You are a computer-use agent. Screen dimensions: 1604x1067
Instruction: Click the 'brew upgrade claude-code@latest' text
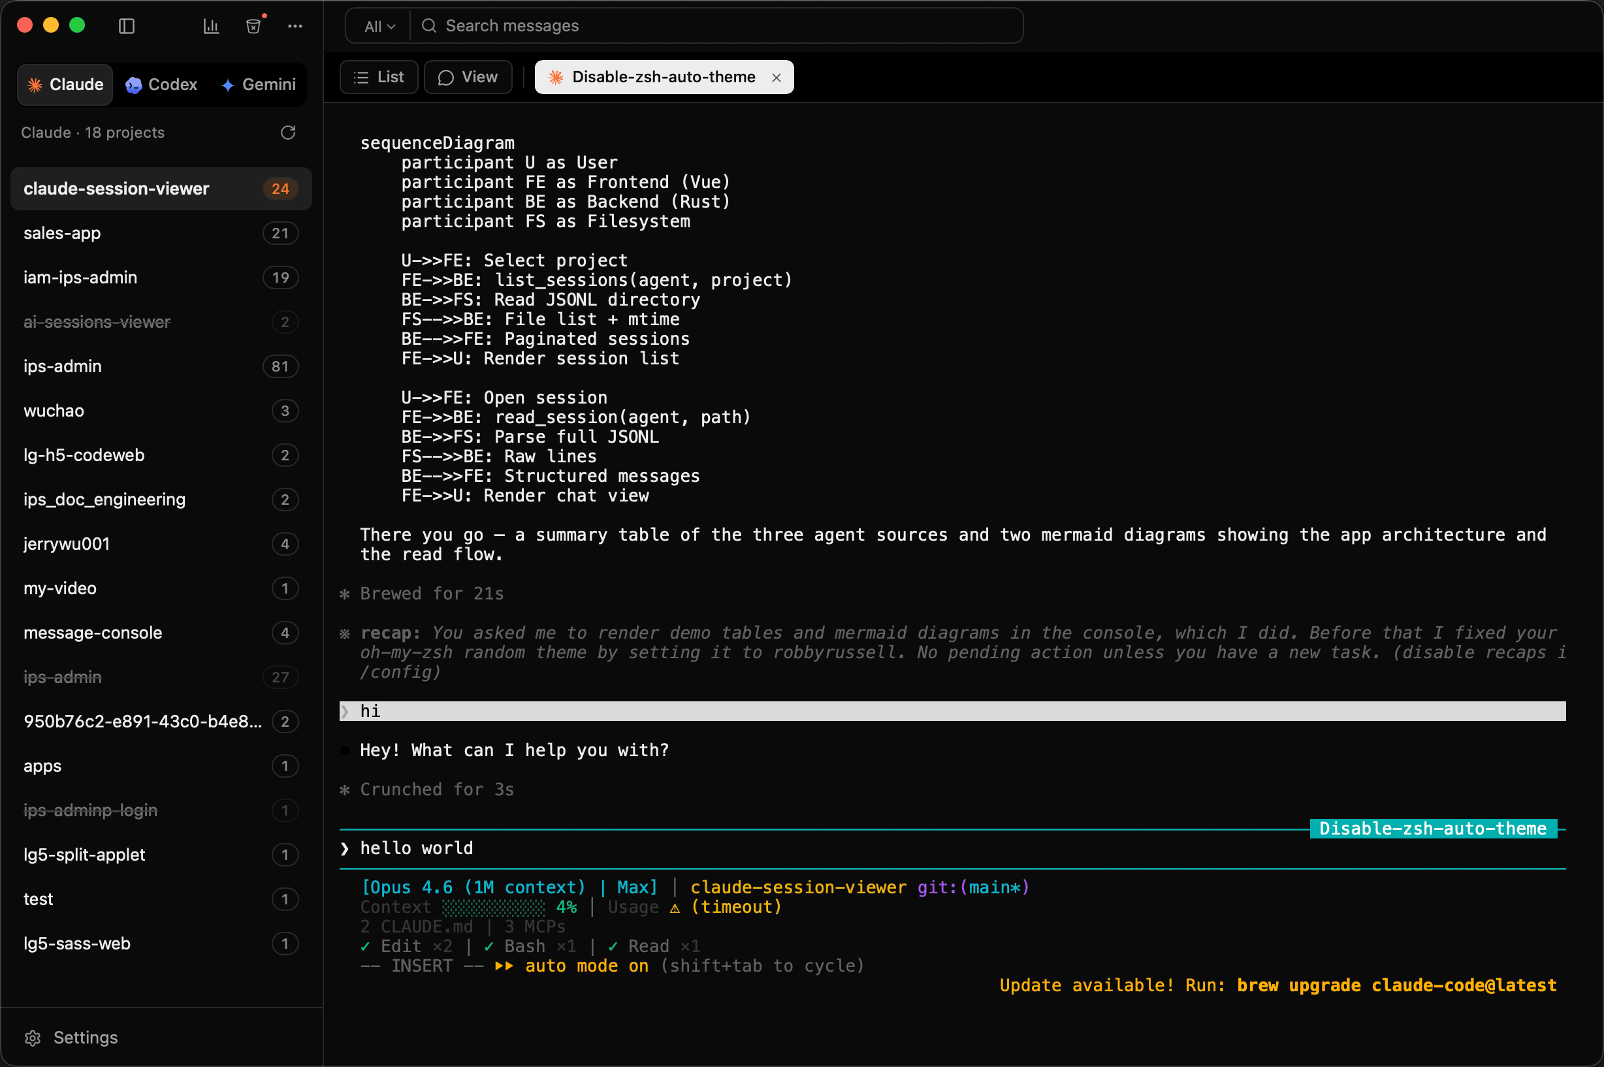tap(1396, 985)
